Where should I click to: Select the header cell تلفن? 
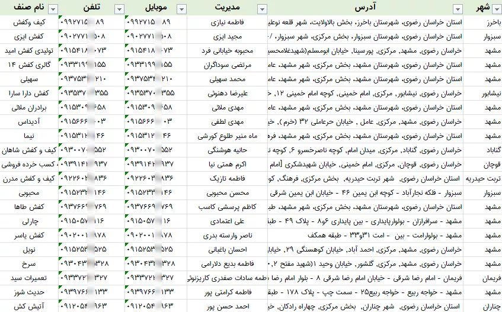click(x=91, y=8)
